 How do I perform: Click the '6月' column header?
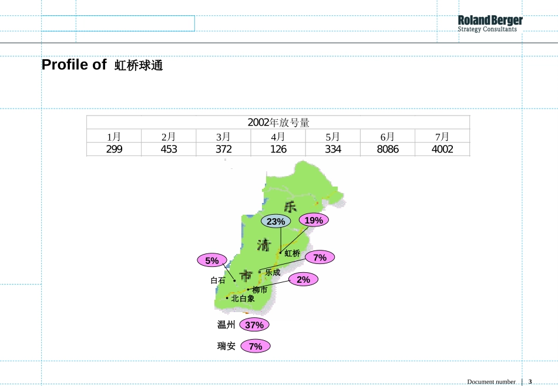click(388, 137)
